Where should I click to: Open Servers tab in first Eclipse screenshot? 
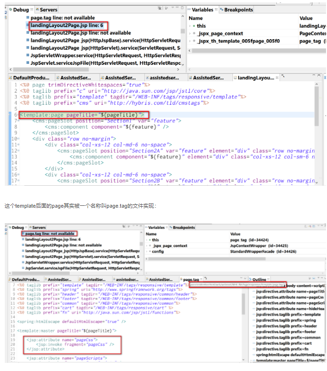point(46,10)
